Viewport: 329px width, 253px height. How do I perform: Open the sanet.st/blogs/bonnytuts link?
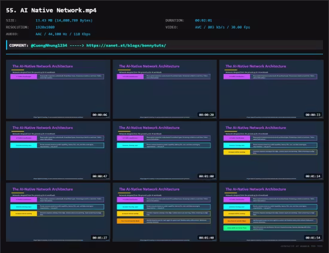126,45
